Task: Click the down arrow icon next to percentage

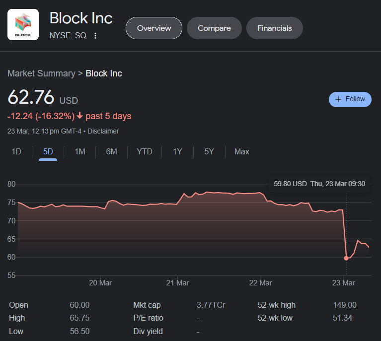Action: [x=79, y=116]
